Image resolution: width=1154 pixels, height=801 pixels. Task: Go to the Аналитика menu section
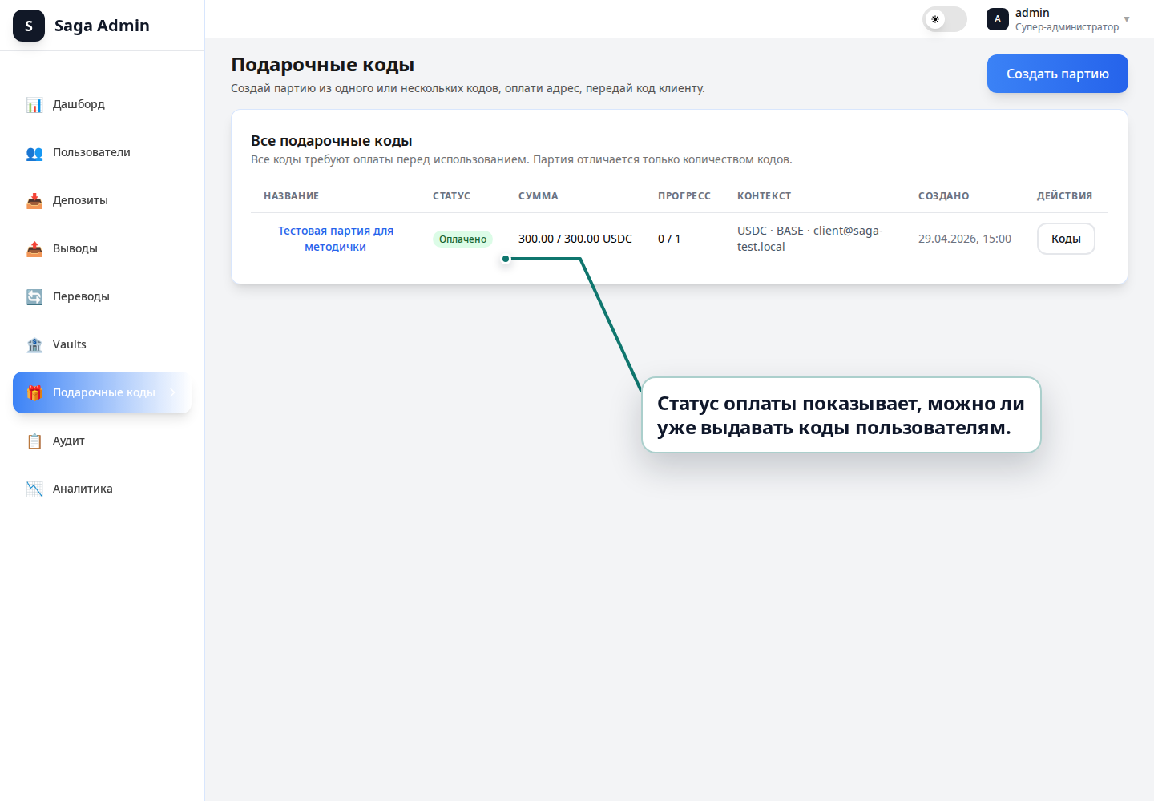pos(83,489)
